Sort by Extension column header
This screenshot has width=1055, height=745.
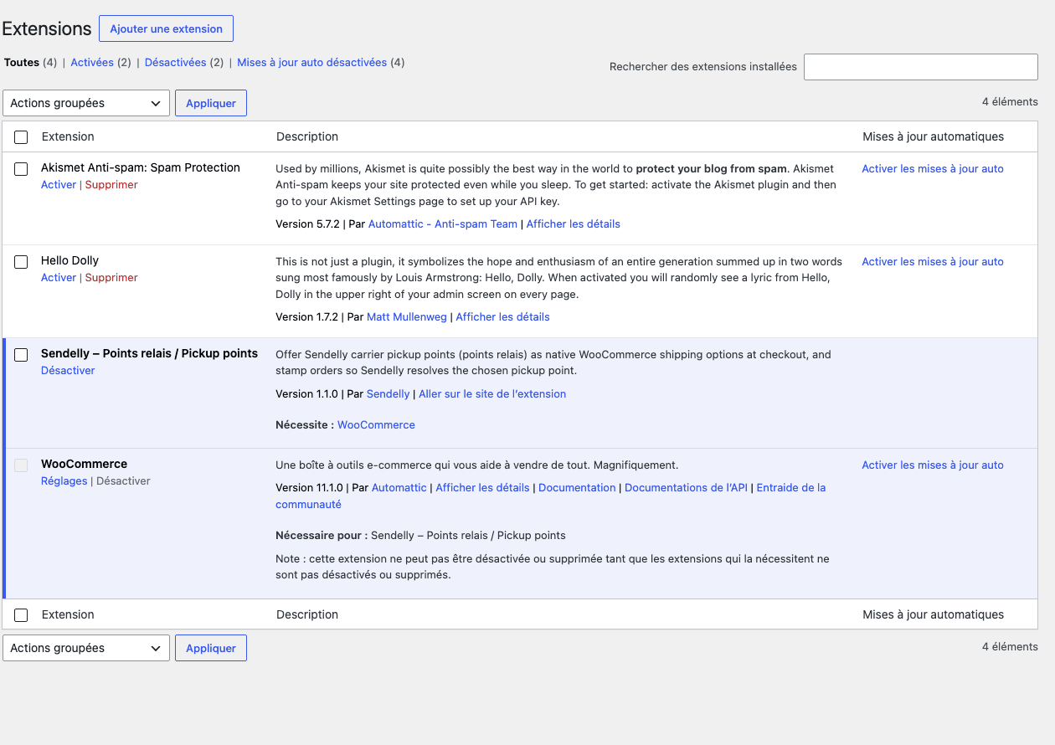(68, 136)
